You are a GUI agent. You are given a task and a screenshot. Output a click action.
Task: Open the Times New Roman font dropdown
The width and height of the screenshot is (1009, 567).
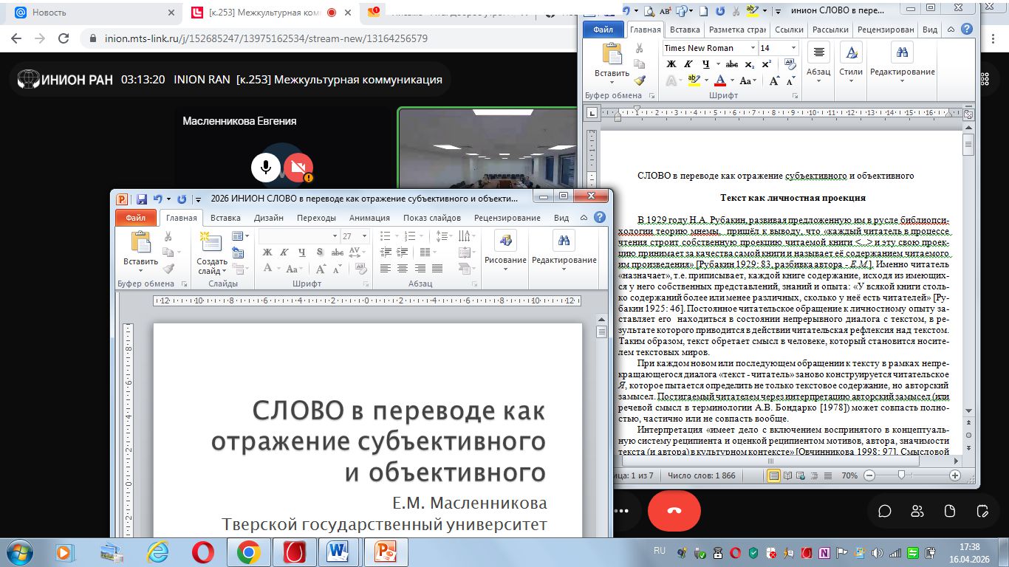(753, 48)
